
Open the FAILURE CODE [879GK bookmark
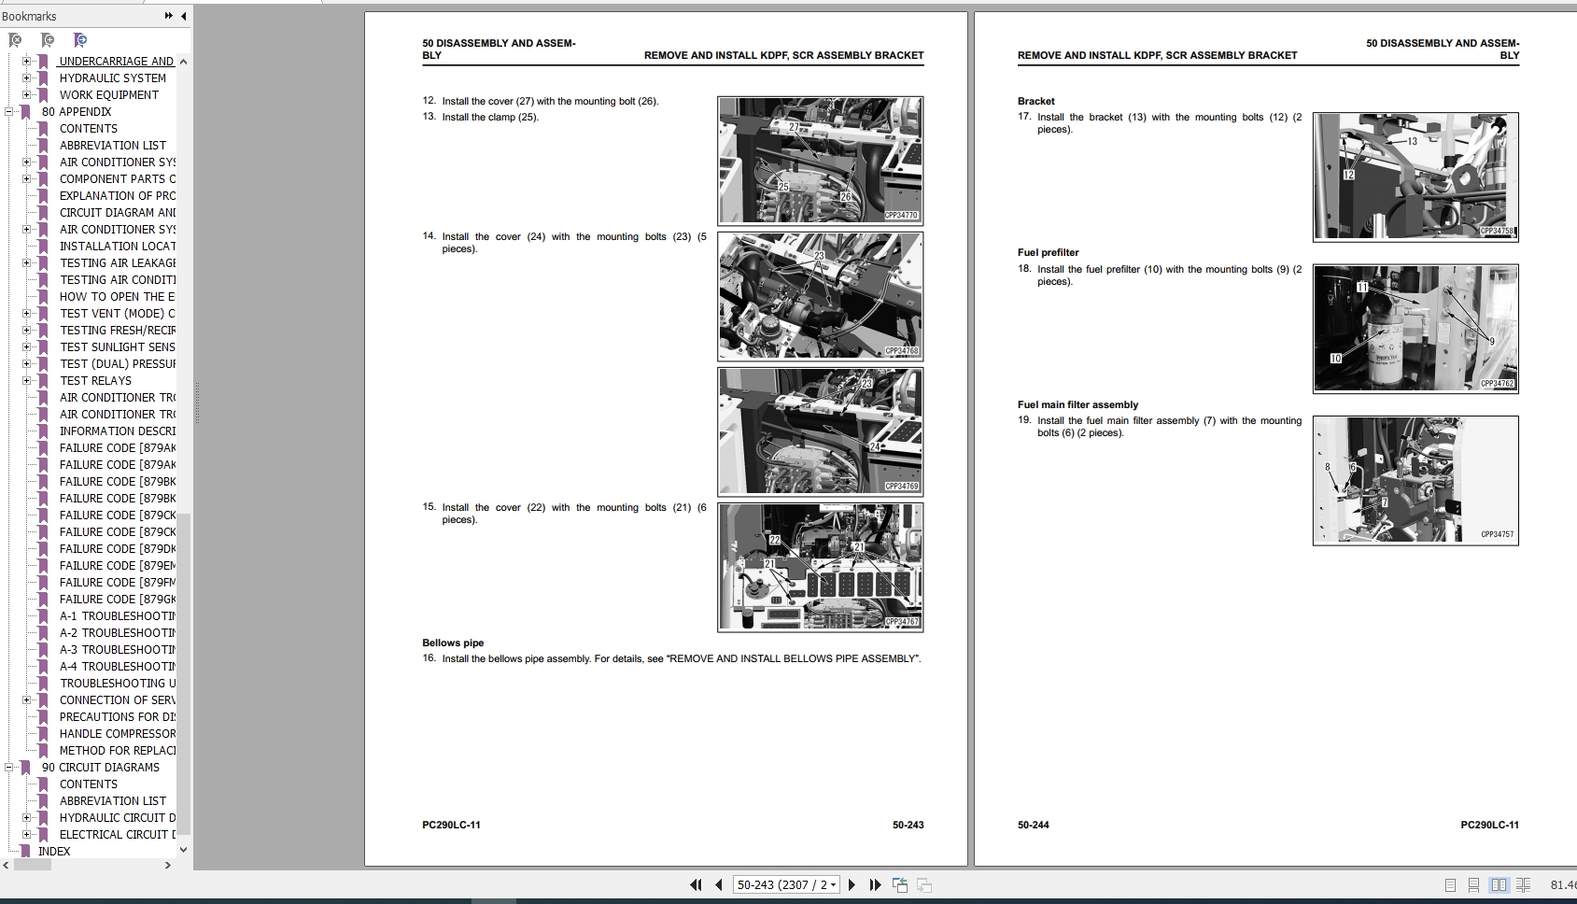click(118, 600)
